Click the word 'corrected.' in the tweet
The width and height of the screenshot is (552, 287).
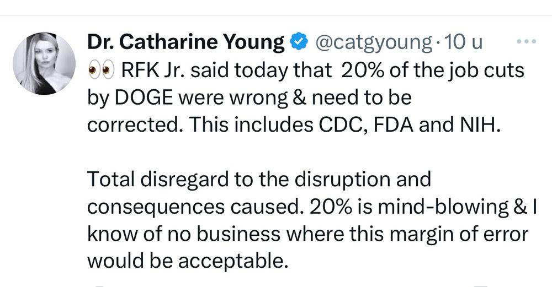click(x=135, y=125)
